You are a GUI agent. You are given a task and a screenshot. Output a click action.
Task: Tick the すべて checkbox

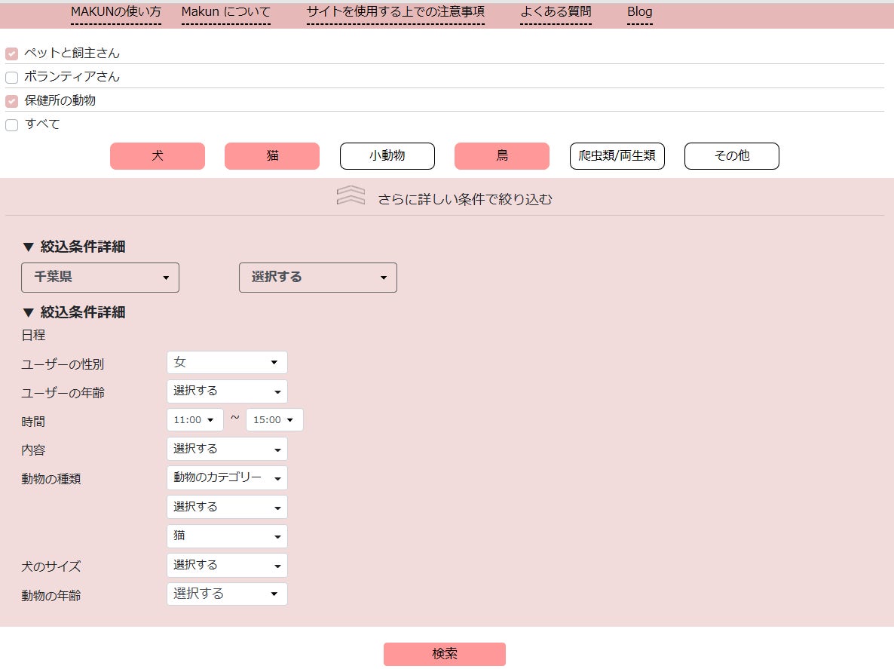[12, 125]
